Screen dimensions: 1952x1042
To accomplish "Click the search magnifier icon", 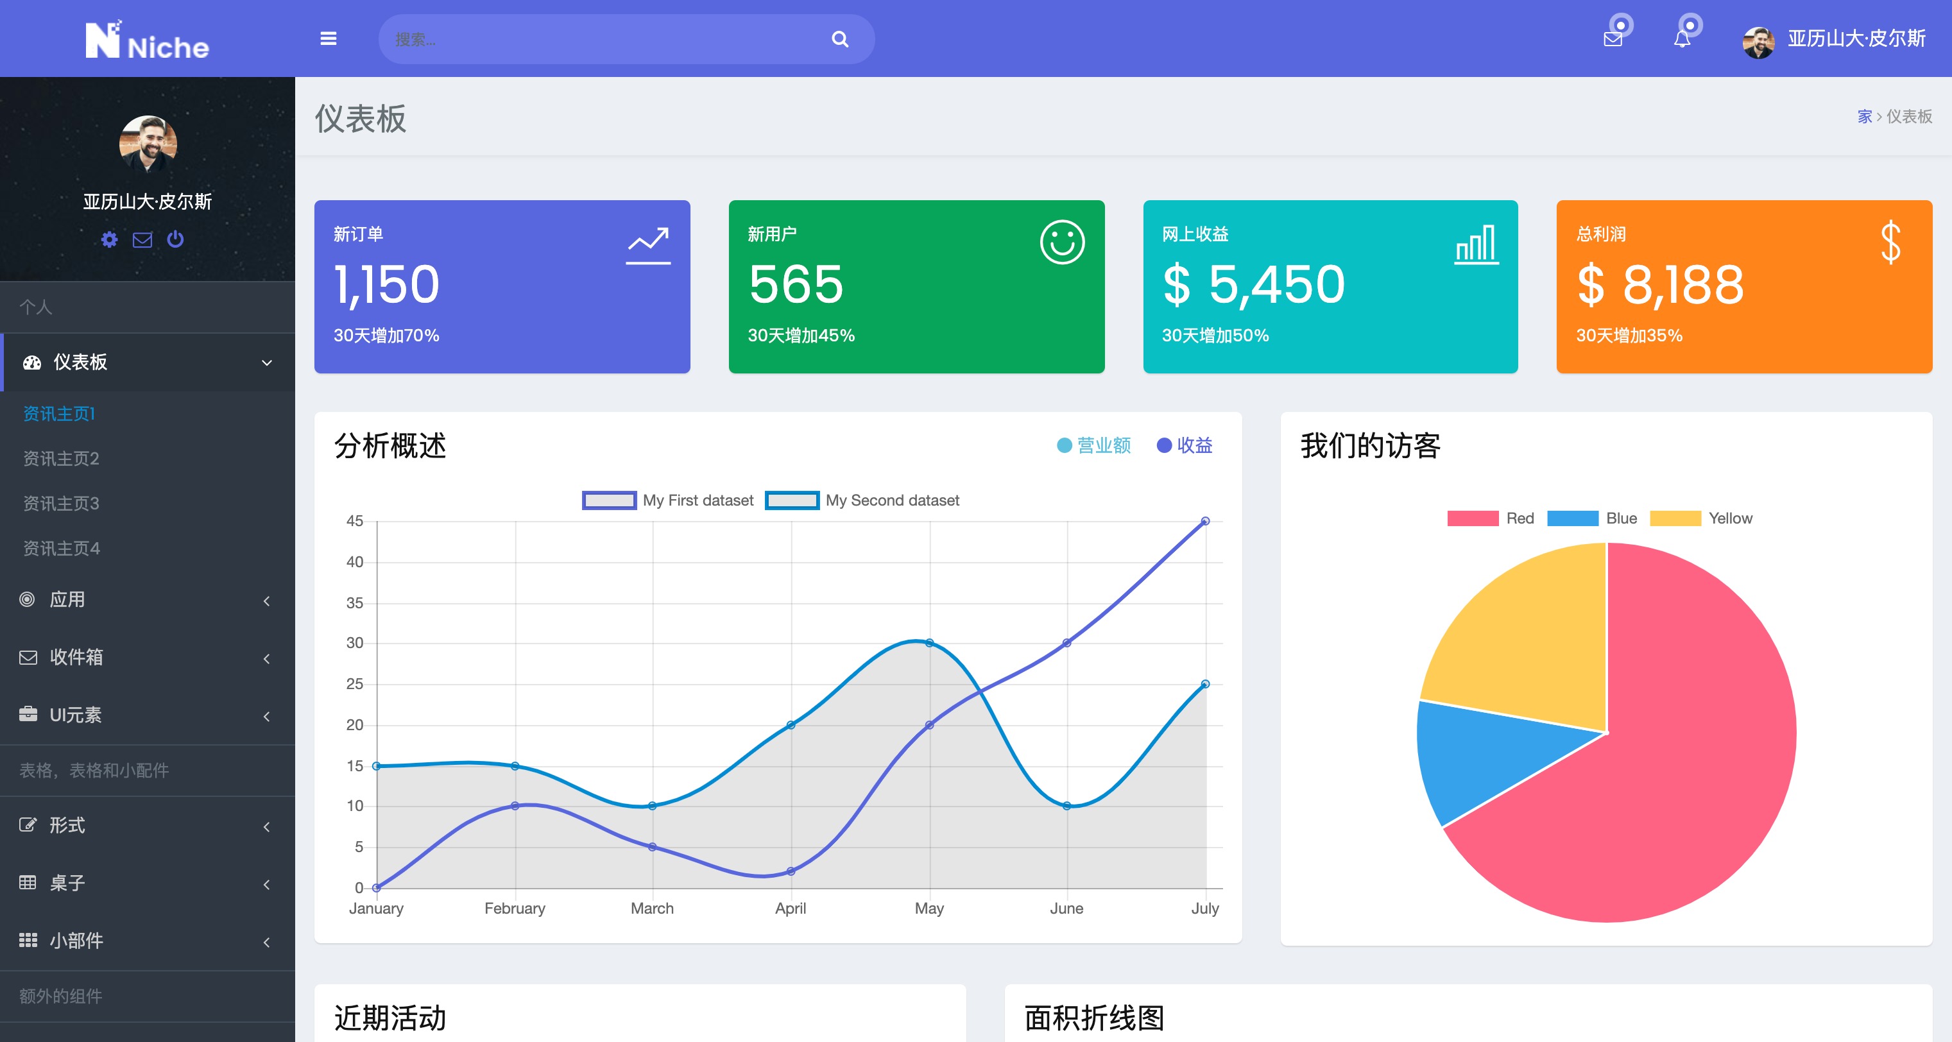I will click(x=839, y=39).
